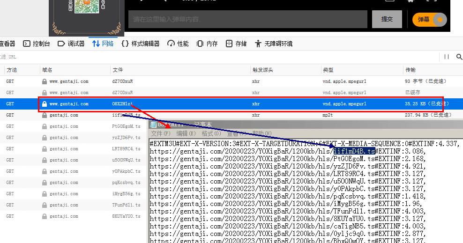The image size is (463, 243).
Task: Click the danmaku text input field
Action: (x=247, y=19)
